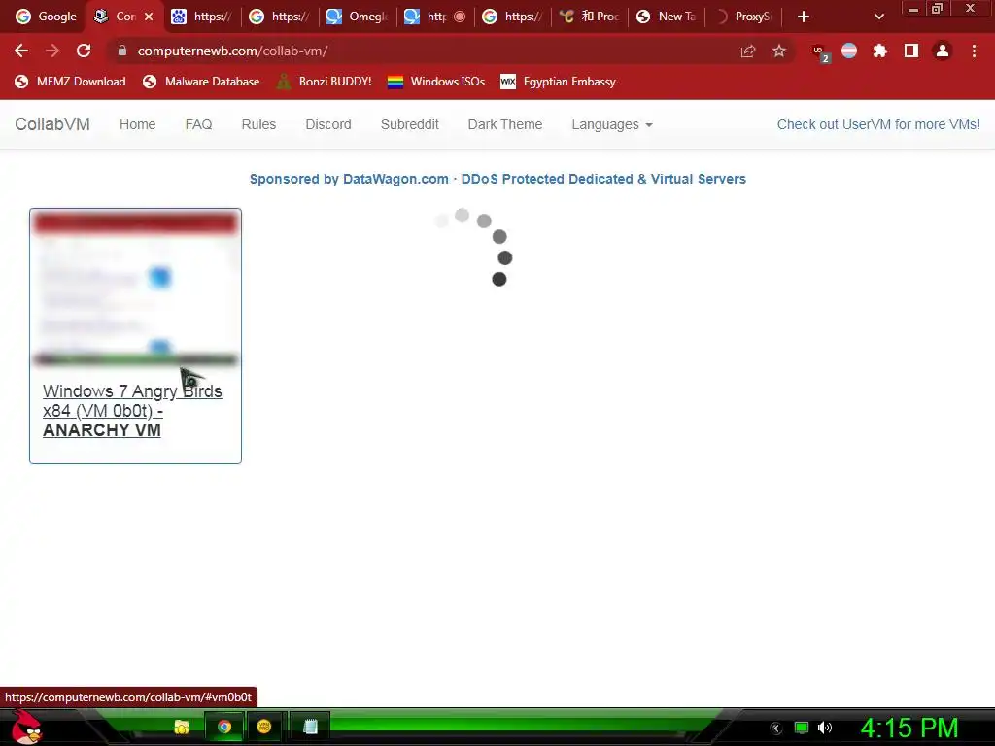The width and height of the screenshot is (995, 746).
Task: Expand the tab search chevron
Action: click(x=878, y=17)
